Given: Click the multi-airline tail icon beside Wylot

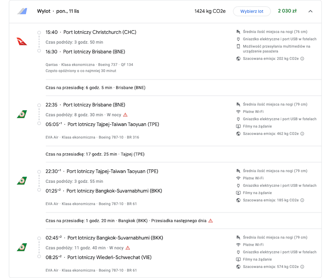Looking at the screenshot, I should coord(22,11).
